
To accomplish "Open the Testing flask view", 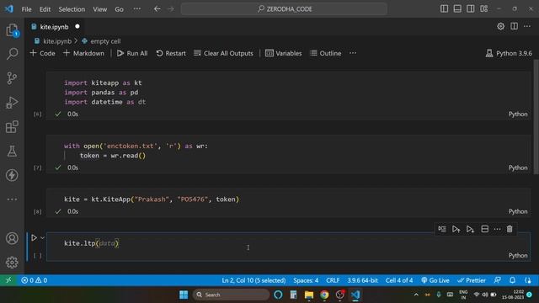I will [12, 151].
